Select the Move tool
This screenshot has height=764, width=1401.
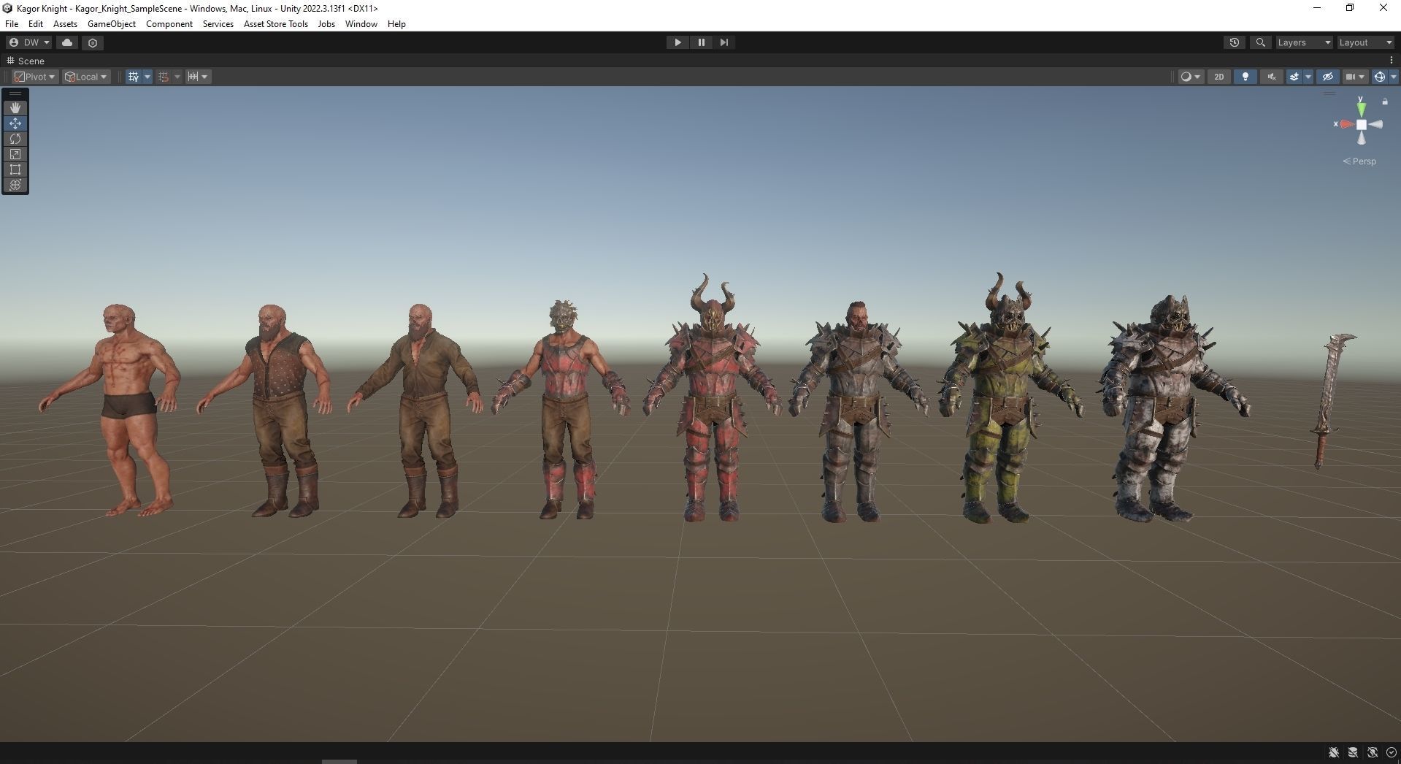[15, 123]
